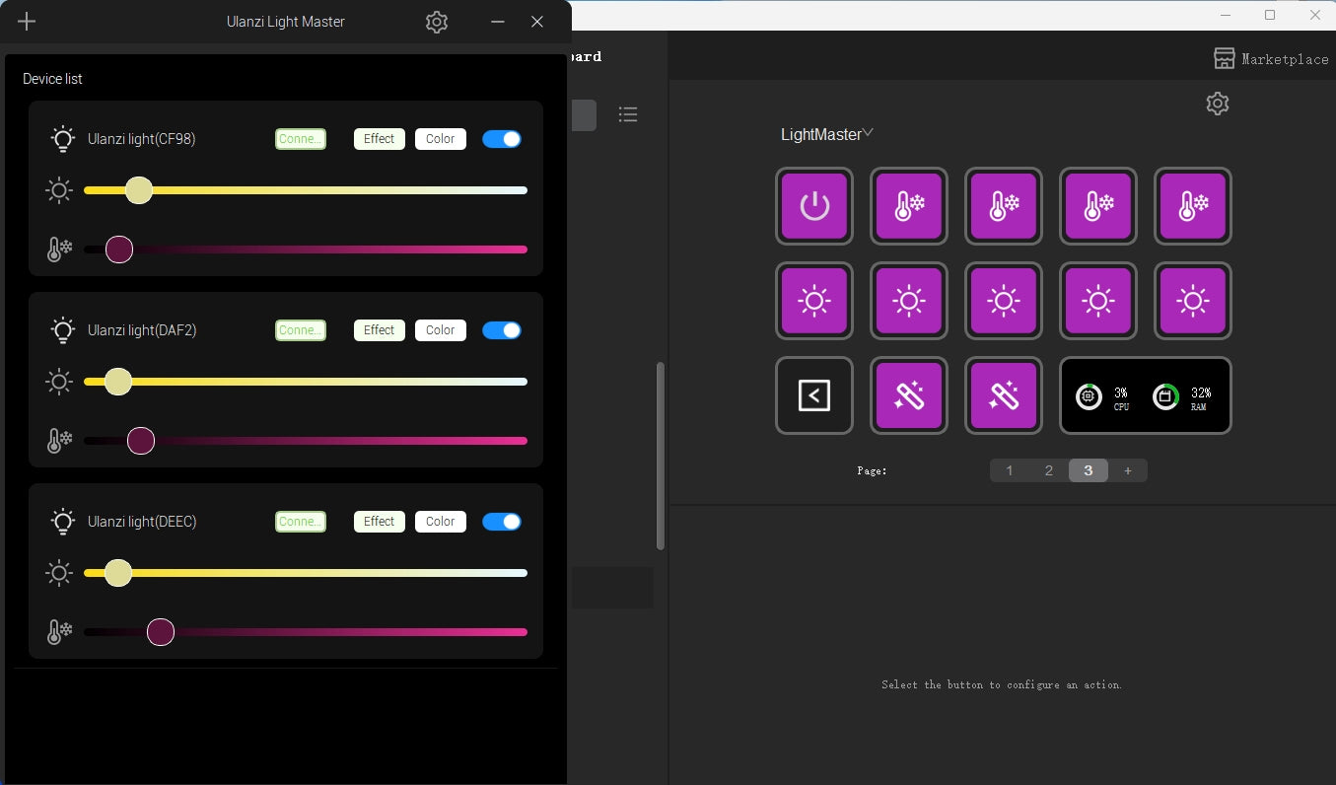Click the gear icon above the key grid
The height and width of the screenshot is (785, 1336).
coord(1218,104)
